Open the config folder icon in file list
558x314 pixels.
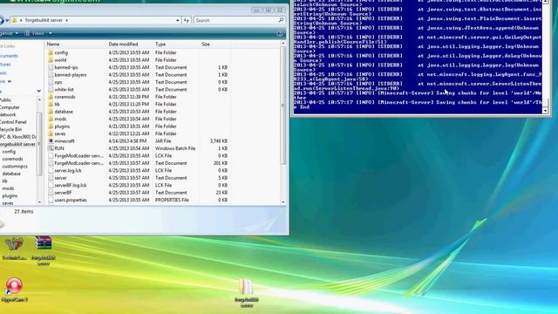51,52
